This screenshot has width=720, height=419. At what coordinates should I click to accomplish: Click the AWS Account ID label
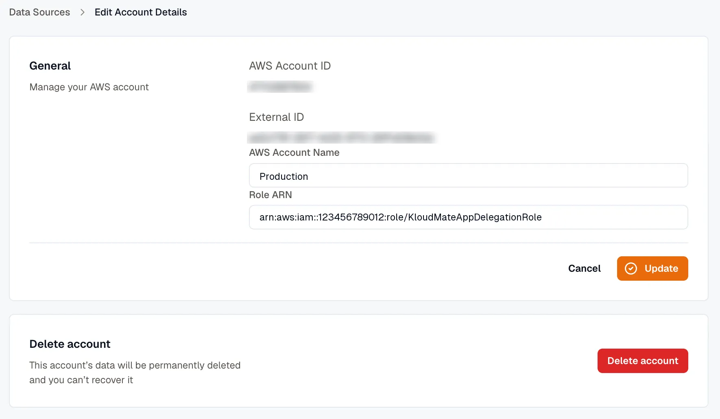click(290, 66)
